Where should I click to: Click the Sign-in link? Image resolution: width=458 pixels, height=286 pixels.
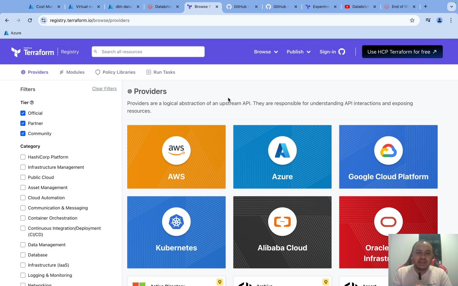pos(332,52)
